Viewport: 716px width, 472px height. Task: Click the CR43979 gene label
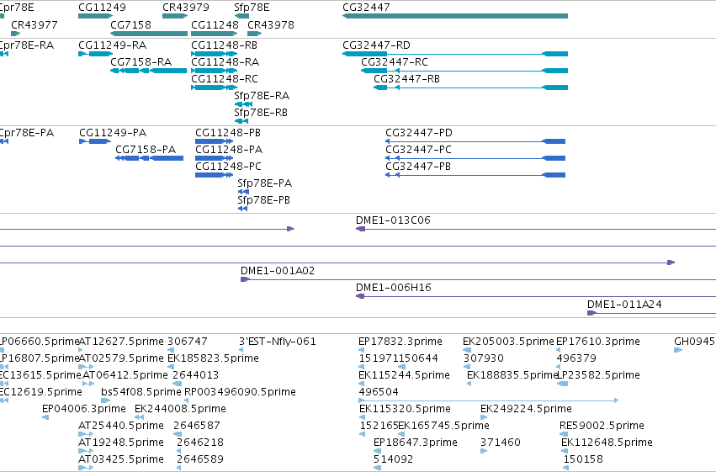pos(186,8)
